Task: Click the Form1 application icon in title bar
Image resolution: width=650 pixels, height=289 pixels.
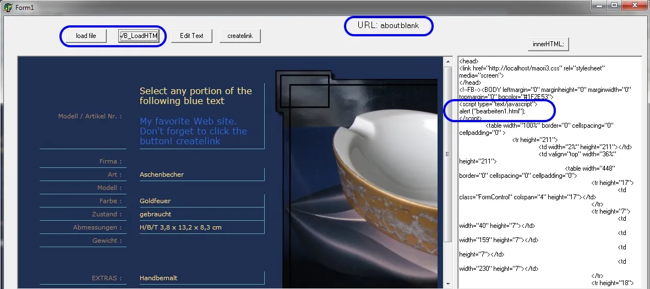Action: pos(8,8)
